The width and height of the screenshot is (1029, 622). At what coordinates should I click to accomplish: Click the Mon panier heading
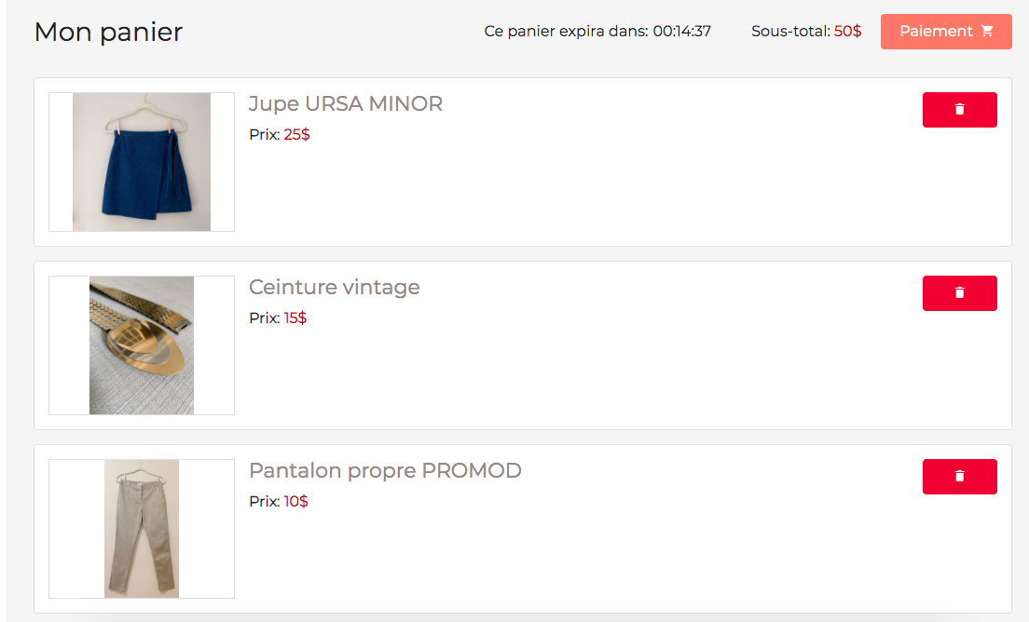tap(108, 32)
